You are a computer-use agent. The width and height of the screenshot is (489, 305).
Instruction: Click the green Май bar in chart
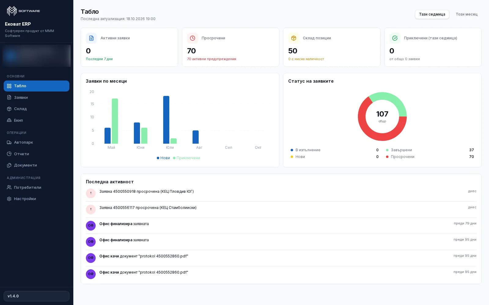point(115,121)
